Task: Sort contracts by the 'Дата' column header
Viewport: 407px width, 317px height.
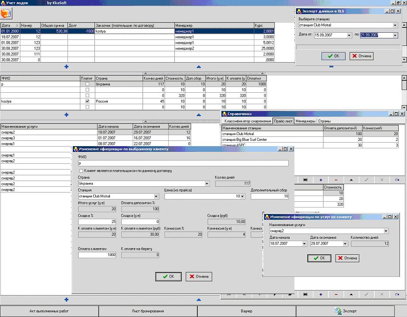Action: click(x=10, y=26)
